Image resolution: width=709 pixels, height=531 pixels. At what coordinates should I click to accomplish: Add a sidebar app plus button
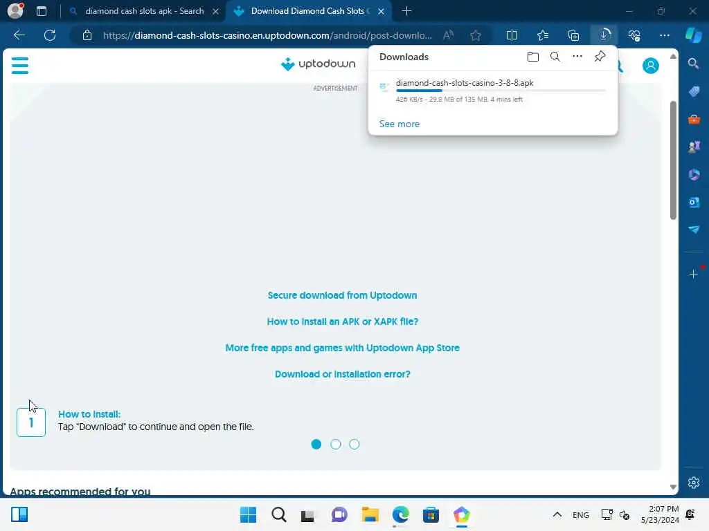[x=693, y=274]
